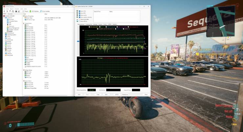Viewport: 243px width, 132px height.
Task: Check for BIOS Updates in toolbar
Action: [x=34, y=11]
